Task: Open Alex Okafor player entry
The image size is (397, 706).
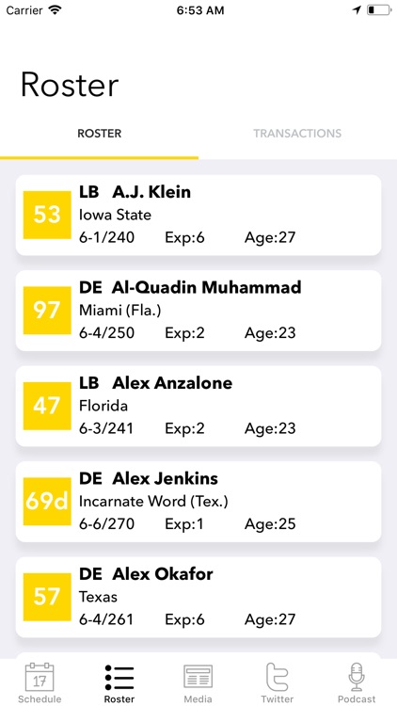Action: (198, 597)
